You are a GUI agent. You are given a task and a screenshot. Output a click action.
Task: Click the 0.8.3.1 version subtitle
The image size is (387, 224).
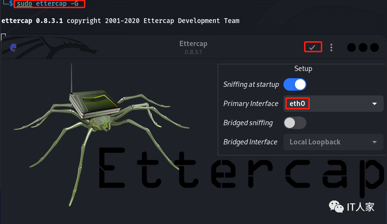pyautogui.click(x=193, y=52)
